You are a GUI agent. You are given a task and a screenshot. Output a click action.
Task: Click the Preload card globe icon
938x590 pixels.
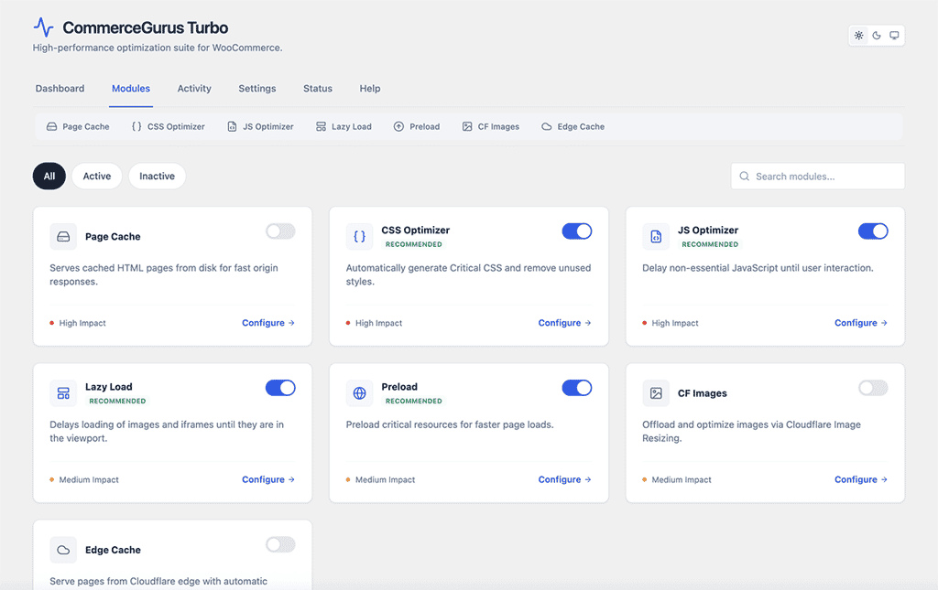point(359,393)
